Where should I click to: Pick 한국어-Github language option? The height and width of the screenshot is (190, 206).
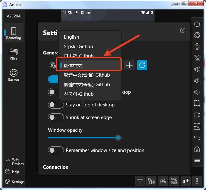(x=79, y=94)
